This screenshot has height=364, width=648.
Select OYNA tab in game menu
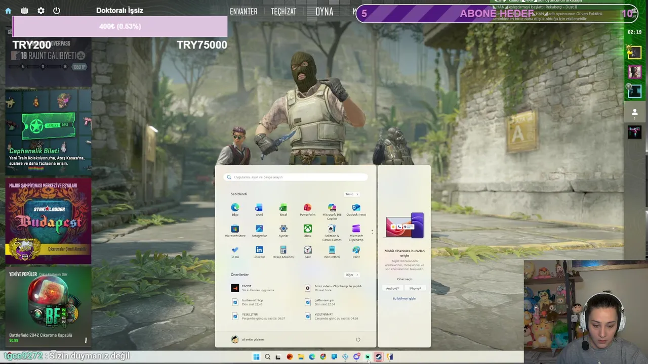coord(325,12)
